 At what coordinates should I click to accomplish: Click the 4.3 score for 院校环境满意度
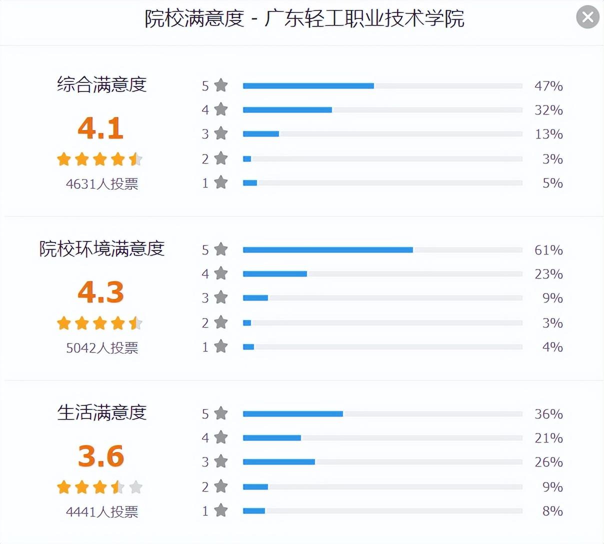100,292
